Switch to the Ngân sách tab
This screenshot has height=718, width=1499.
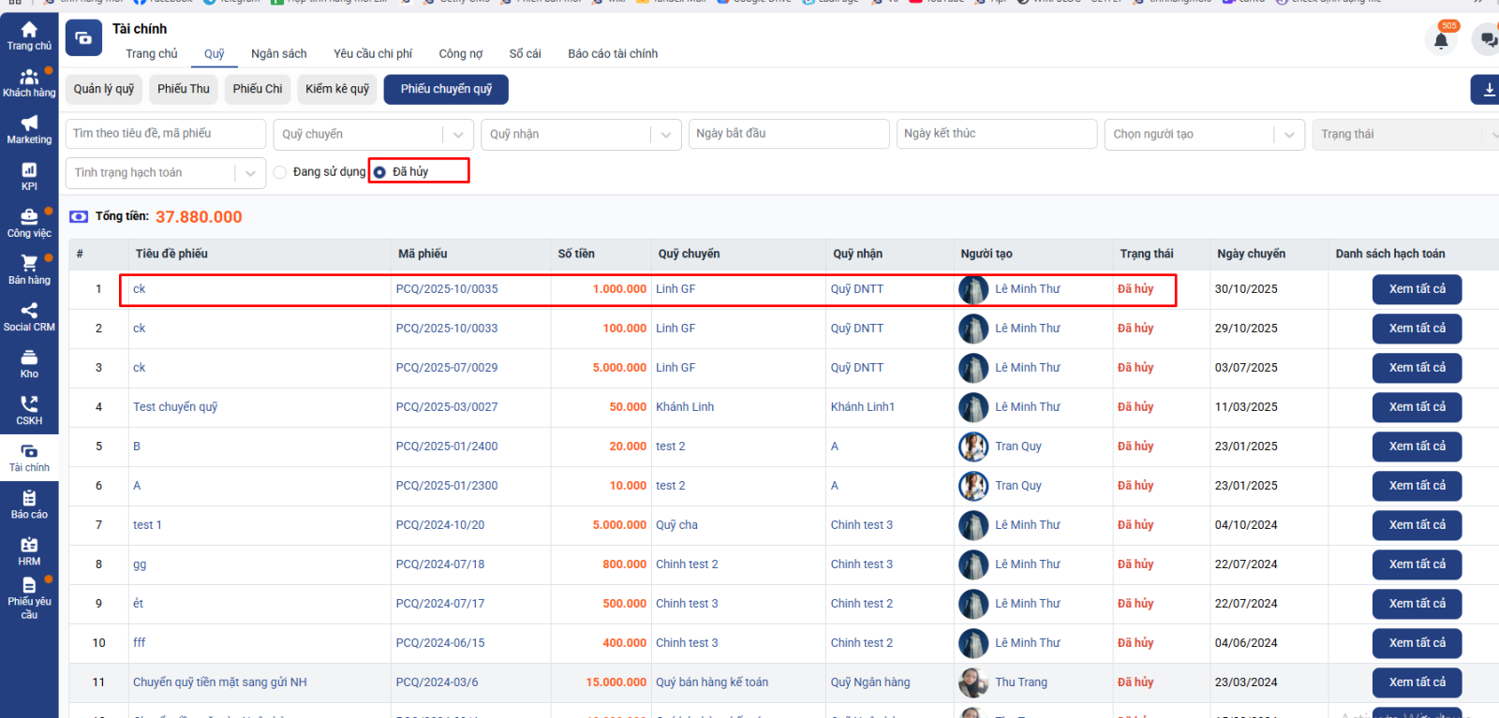[278, 54]
